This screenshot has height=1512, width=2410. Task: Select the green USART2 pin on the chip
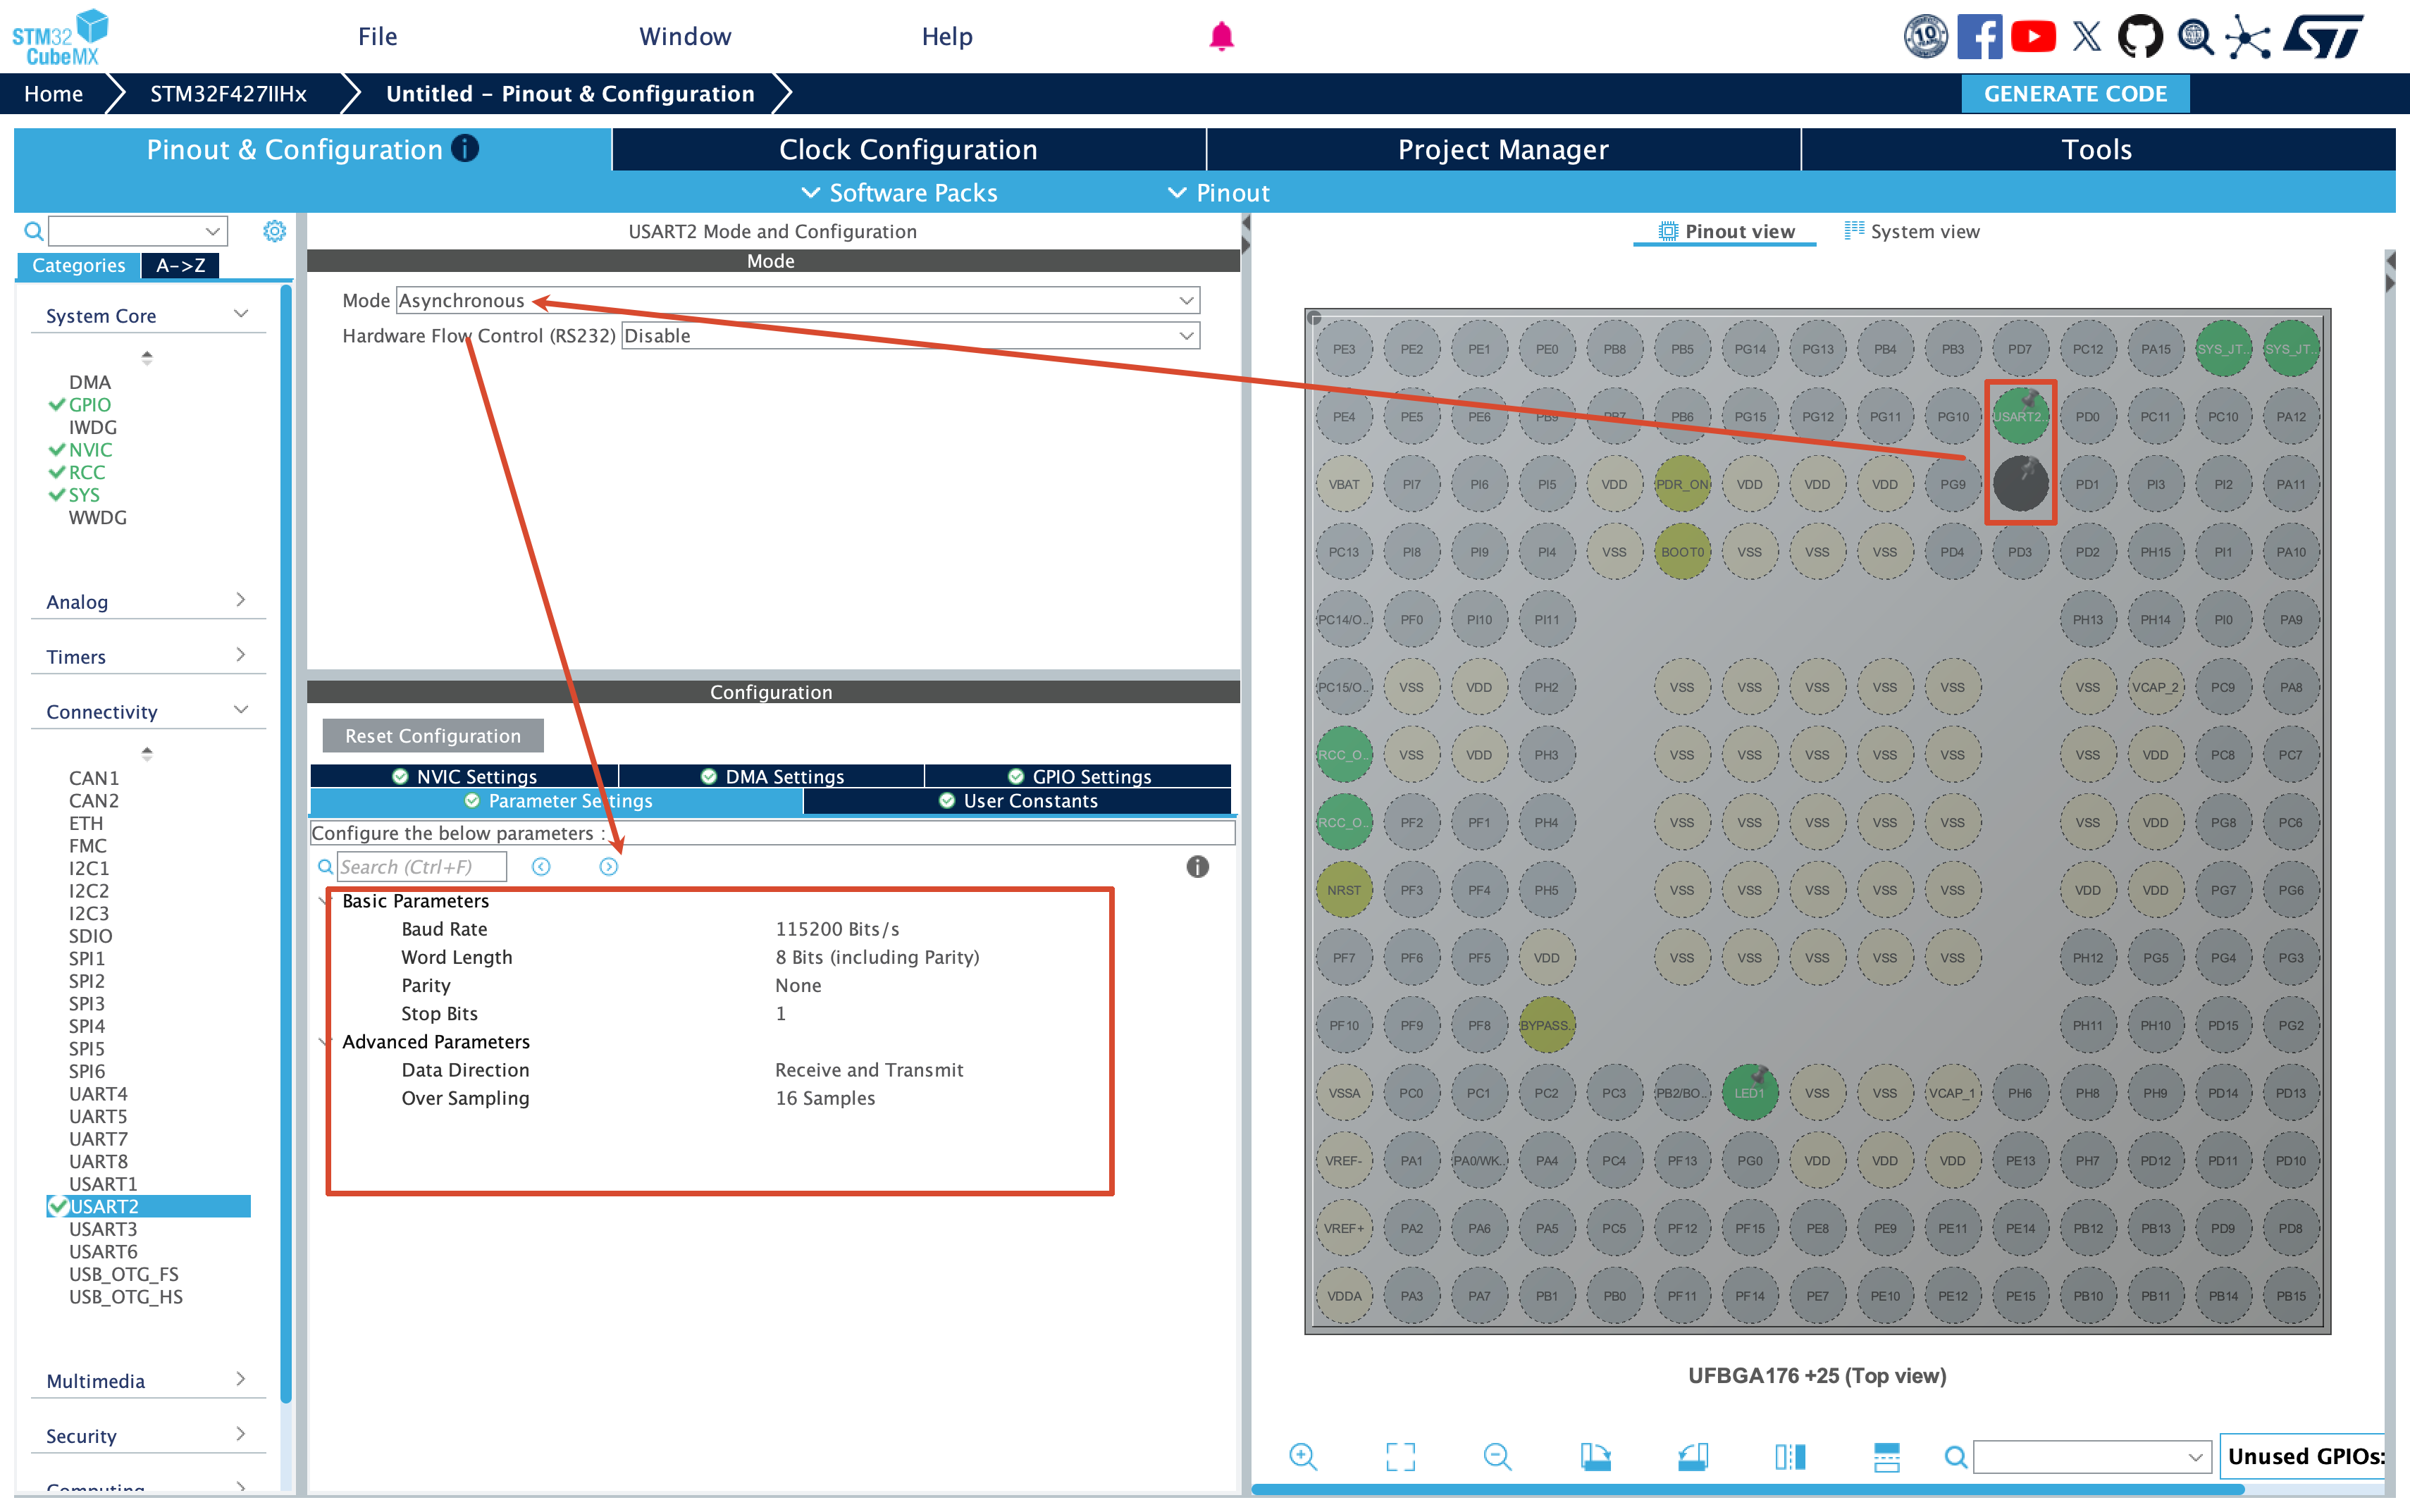[2020, 417]
